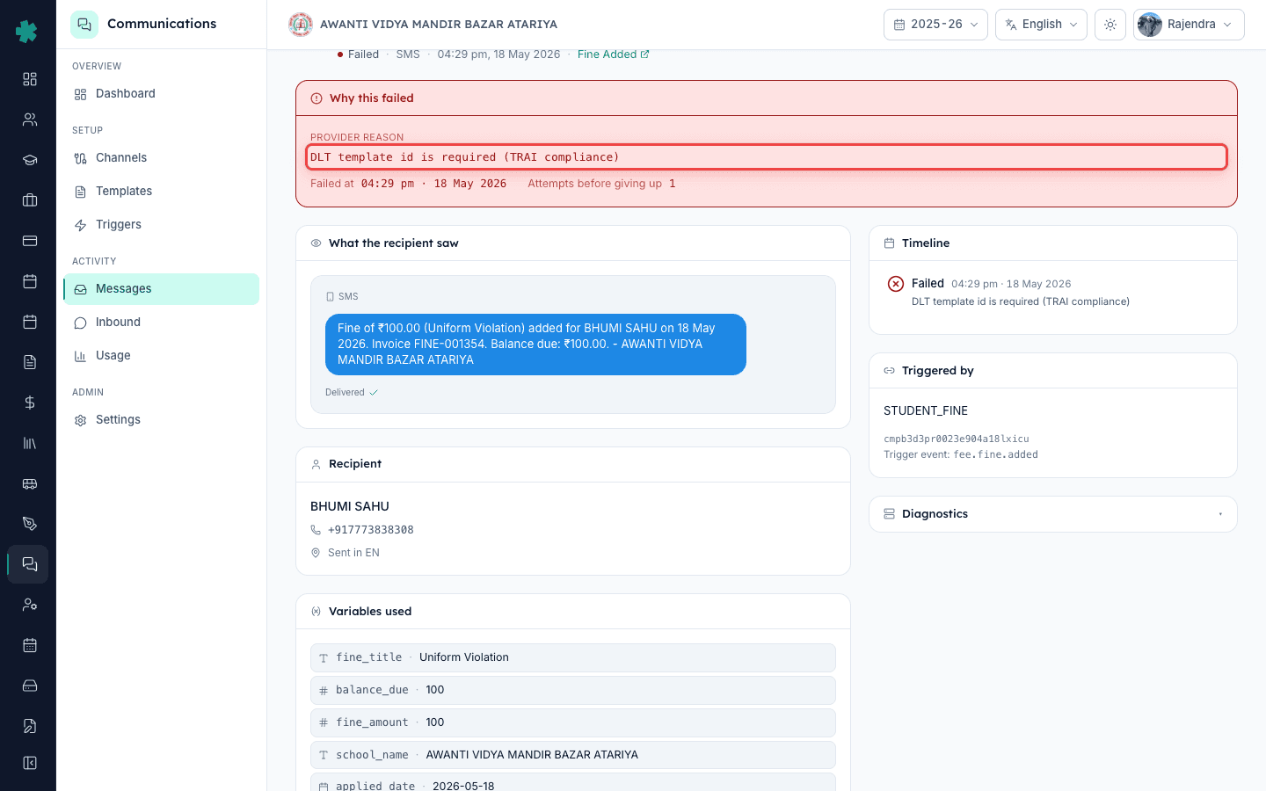
Task: Open the Rajendra user profile menu
Action: (1189, 25)
